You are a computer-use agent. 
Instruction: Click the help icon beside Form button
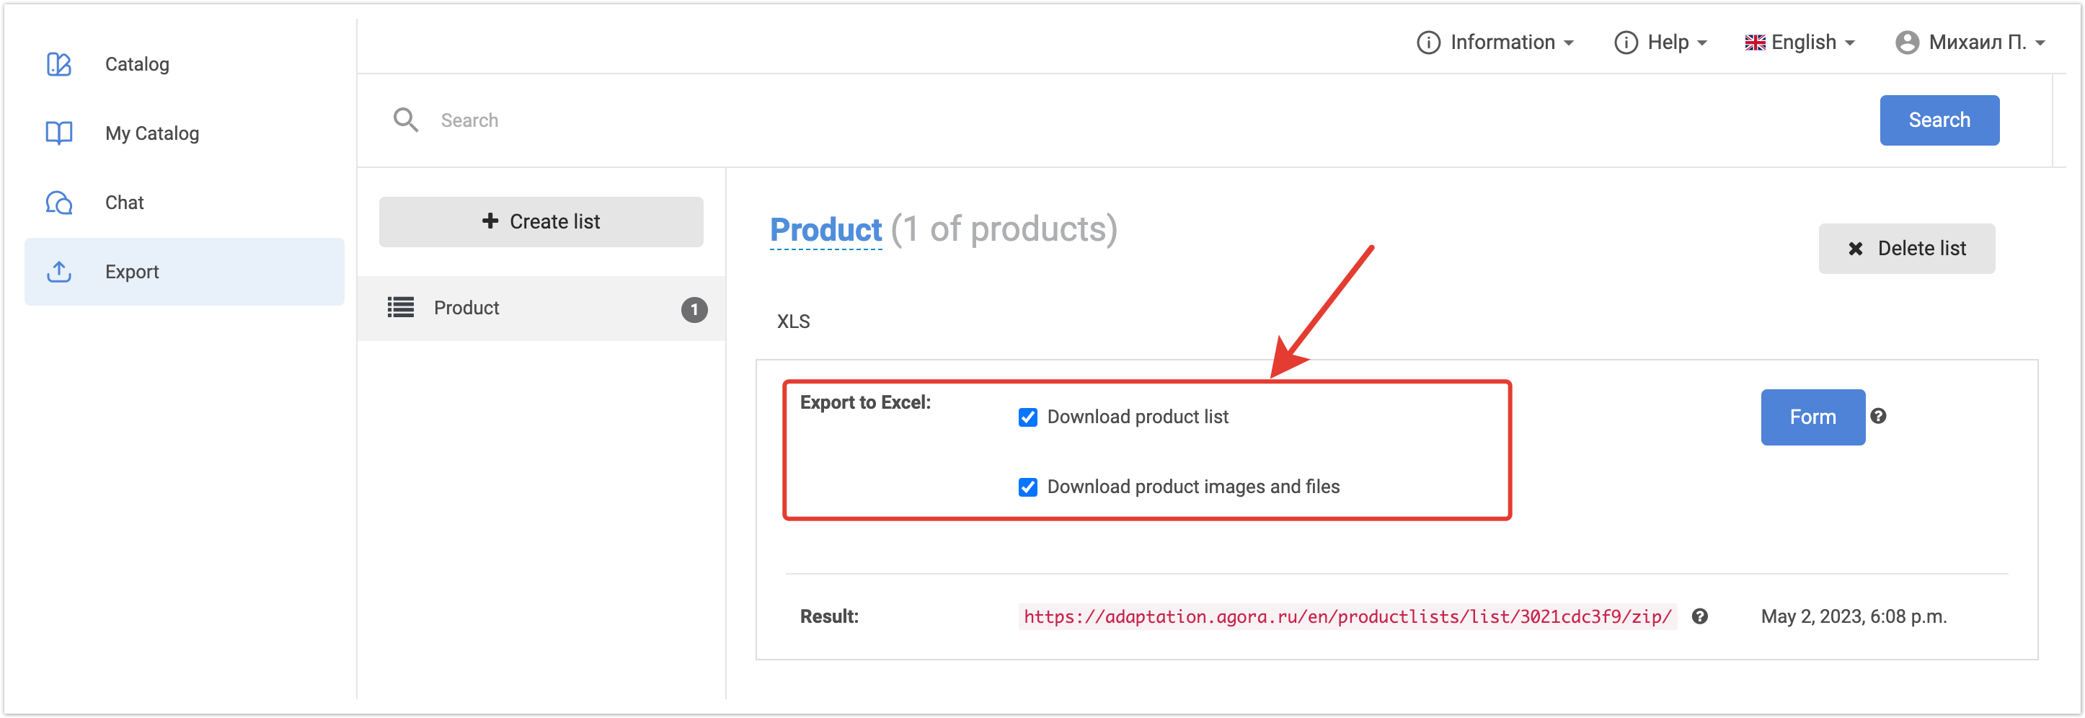(1879, 416)
